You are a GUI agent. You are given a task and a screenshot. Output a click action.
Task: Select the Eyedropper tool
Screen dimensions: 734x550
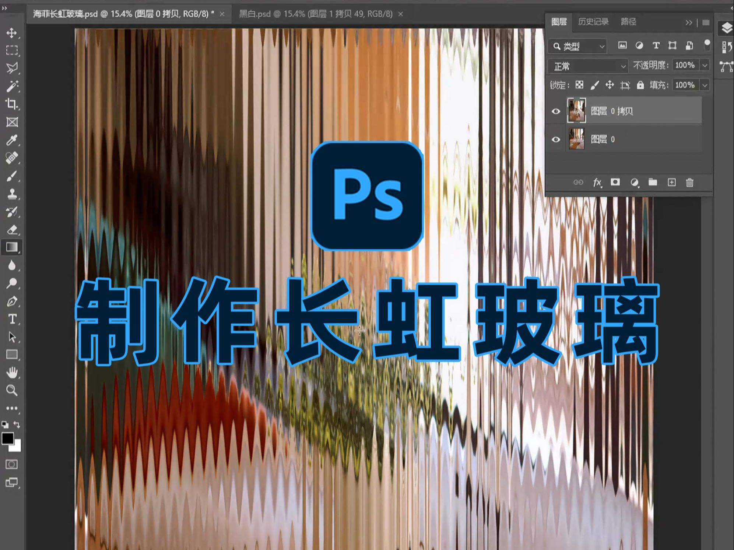click(x=12, y=140)
